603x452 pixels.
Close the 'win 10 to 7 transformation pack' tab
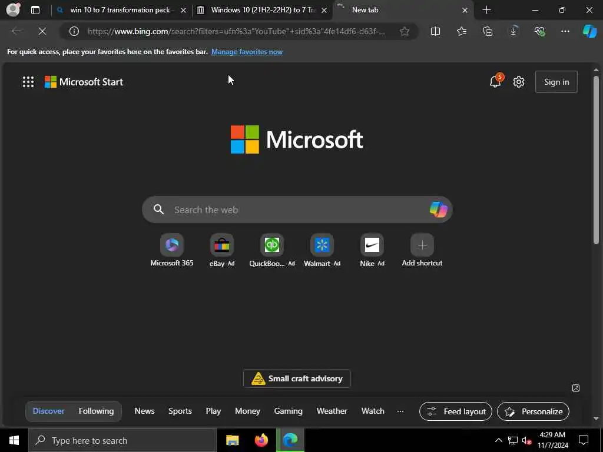184,11
